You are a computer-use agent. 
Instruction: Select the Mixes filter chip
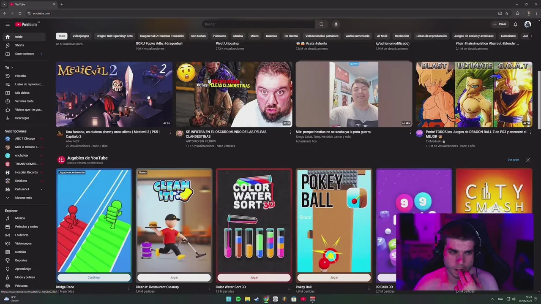[x=254, y=36]
